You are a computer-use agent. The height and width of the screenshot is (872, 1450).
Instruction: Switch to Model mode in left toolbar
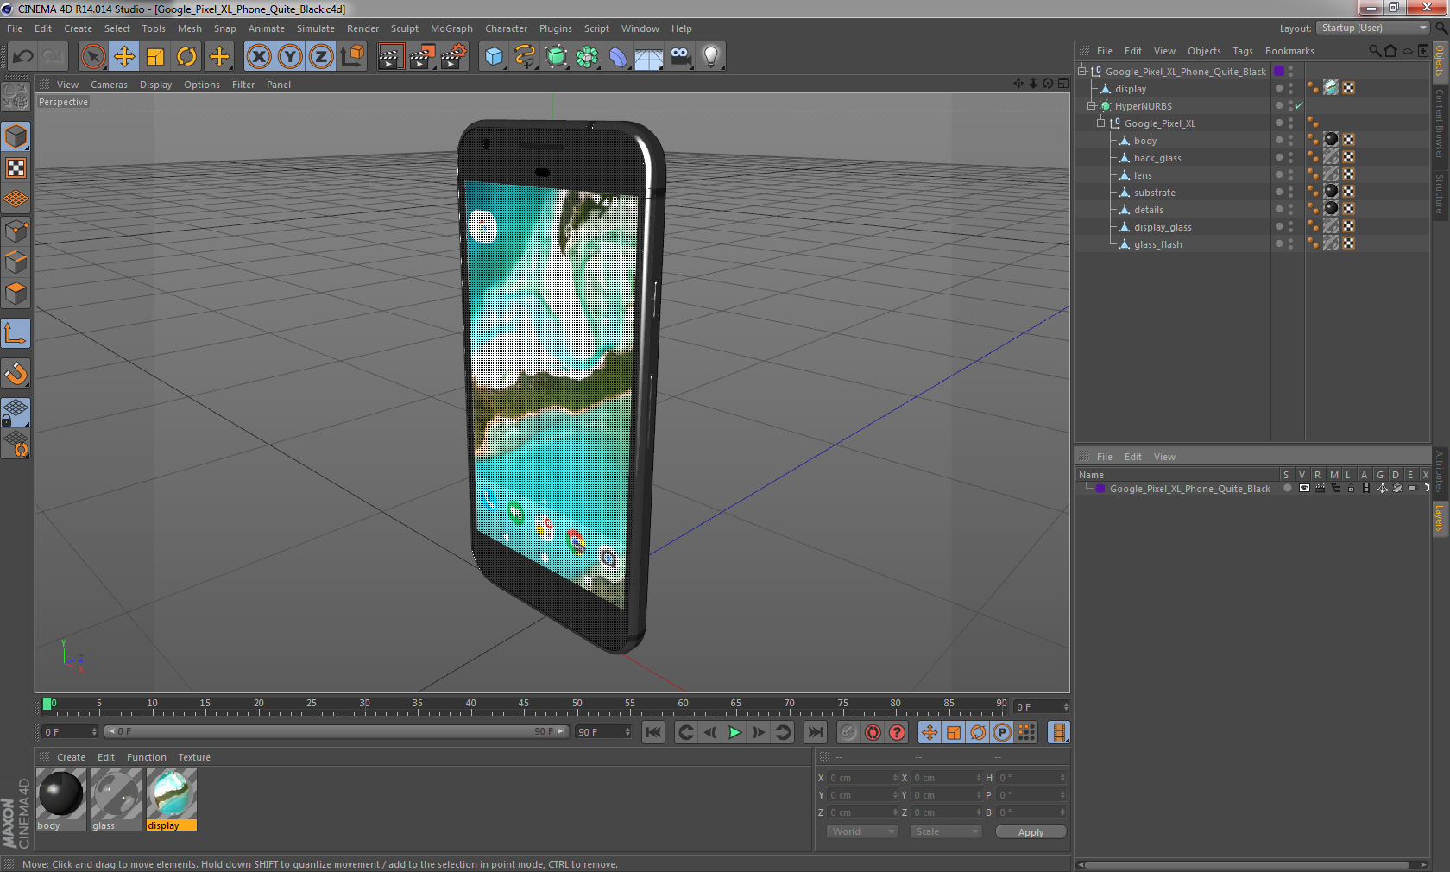tap(16, 136)
